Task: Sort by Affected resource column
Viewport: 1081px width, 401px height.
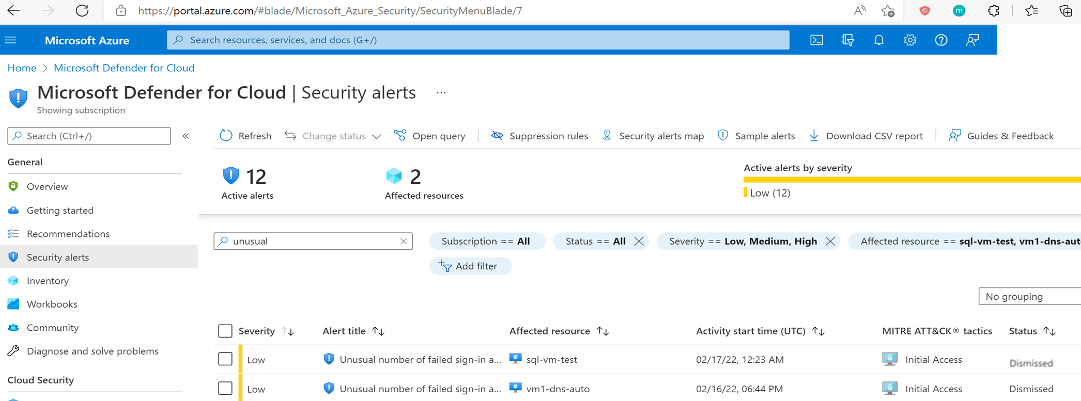Action: point(559,331)
